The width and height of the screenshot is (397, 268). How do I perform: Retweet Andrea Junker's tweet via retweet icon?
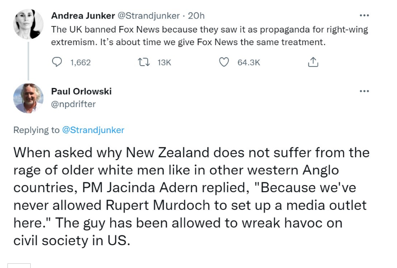(144, 62)
